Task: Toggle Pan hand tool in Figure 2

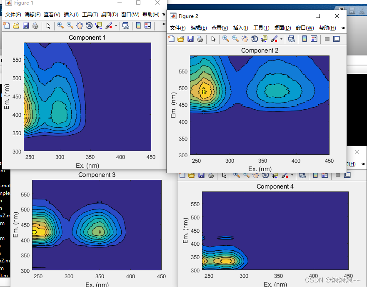Action: 245,39
